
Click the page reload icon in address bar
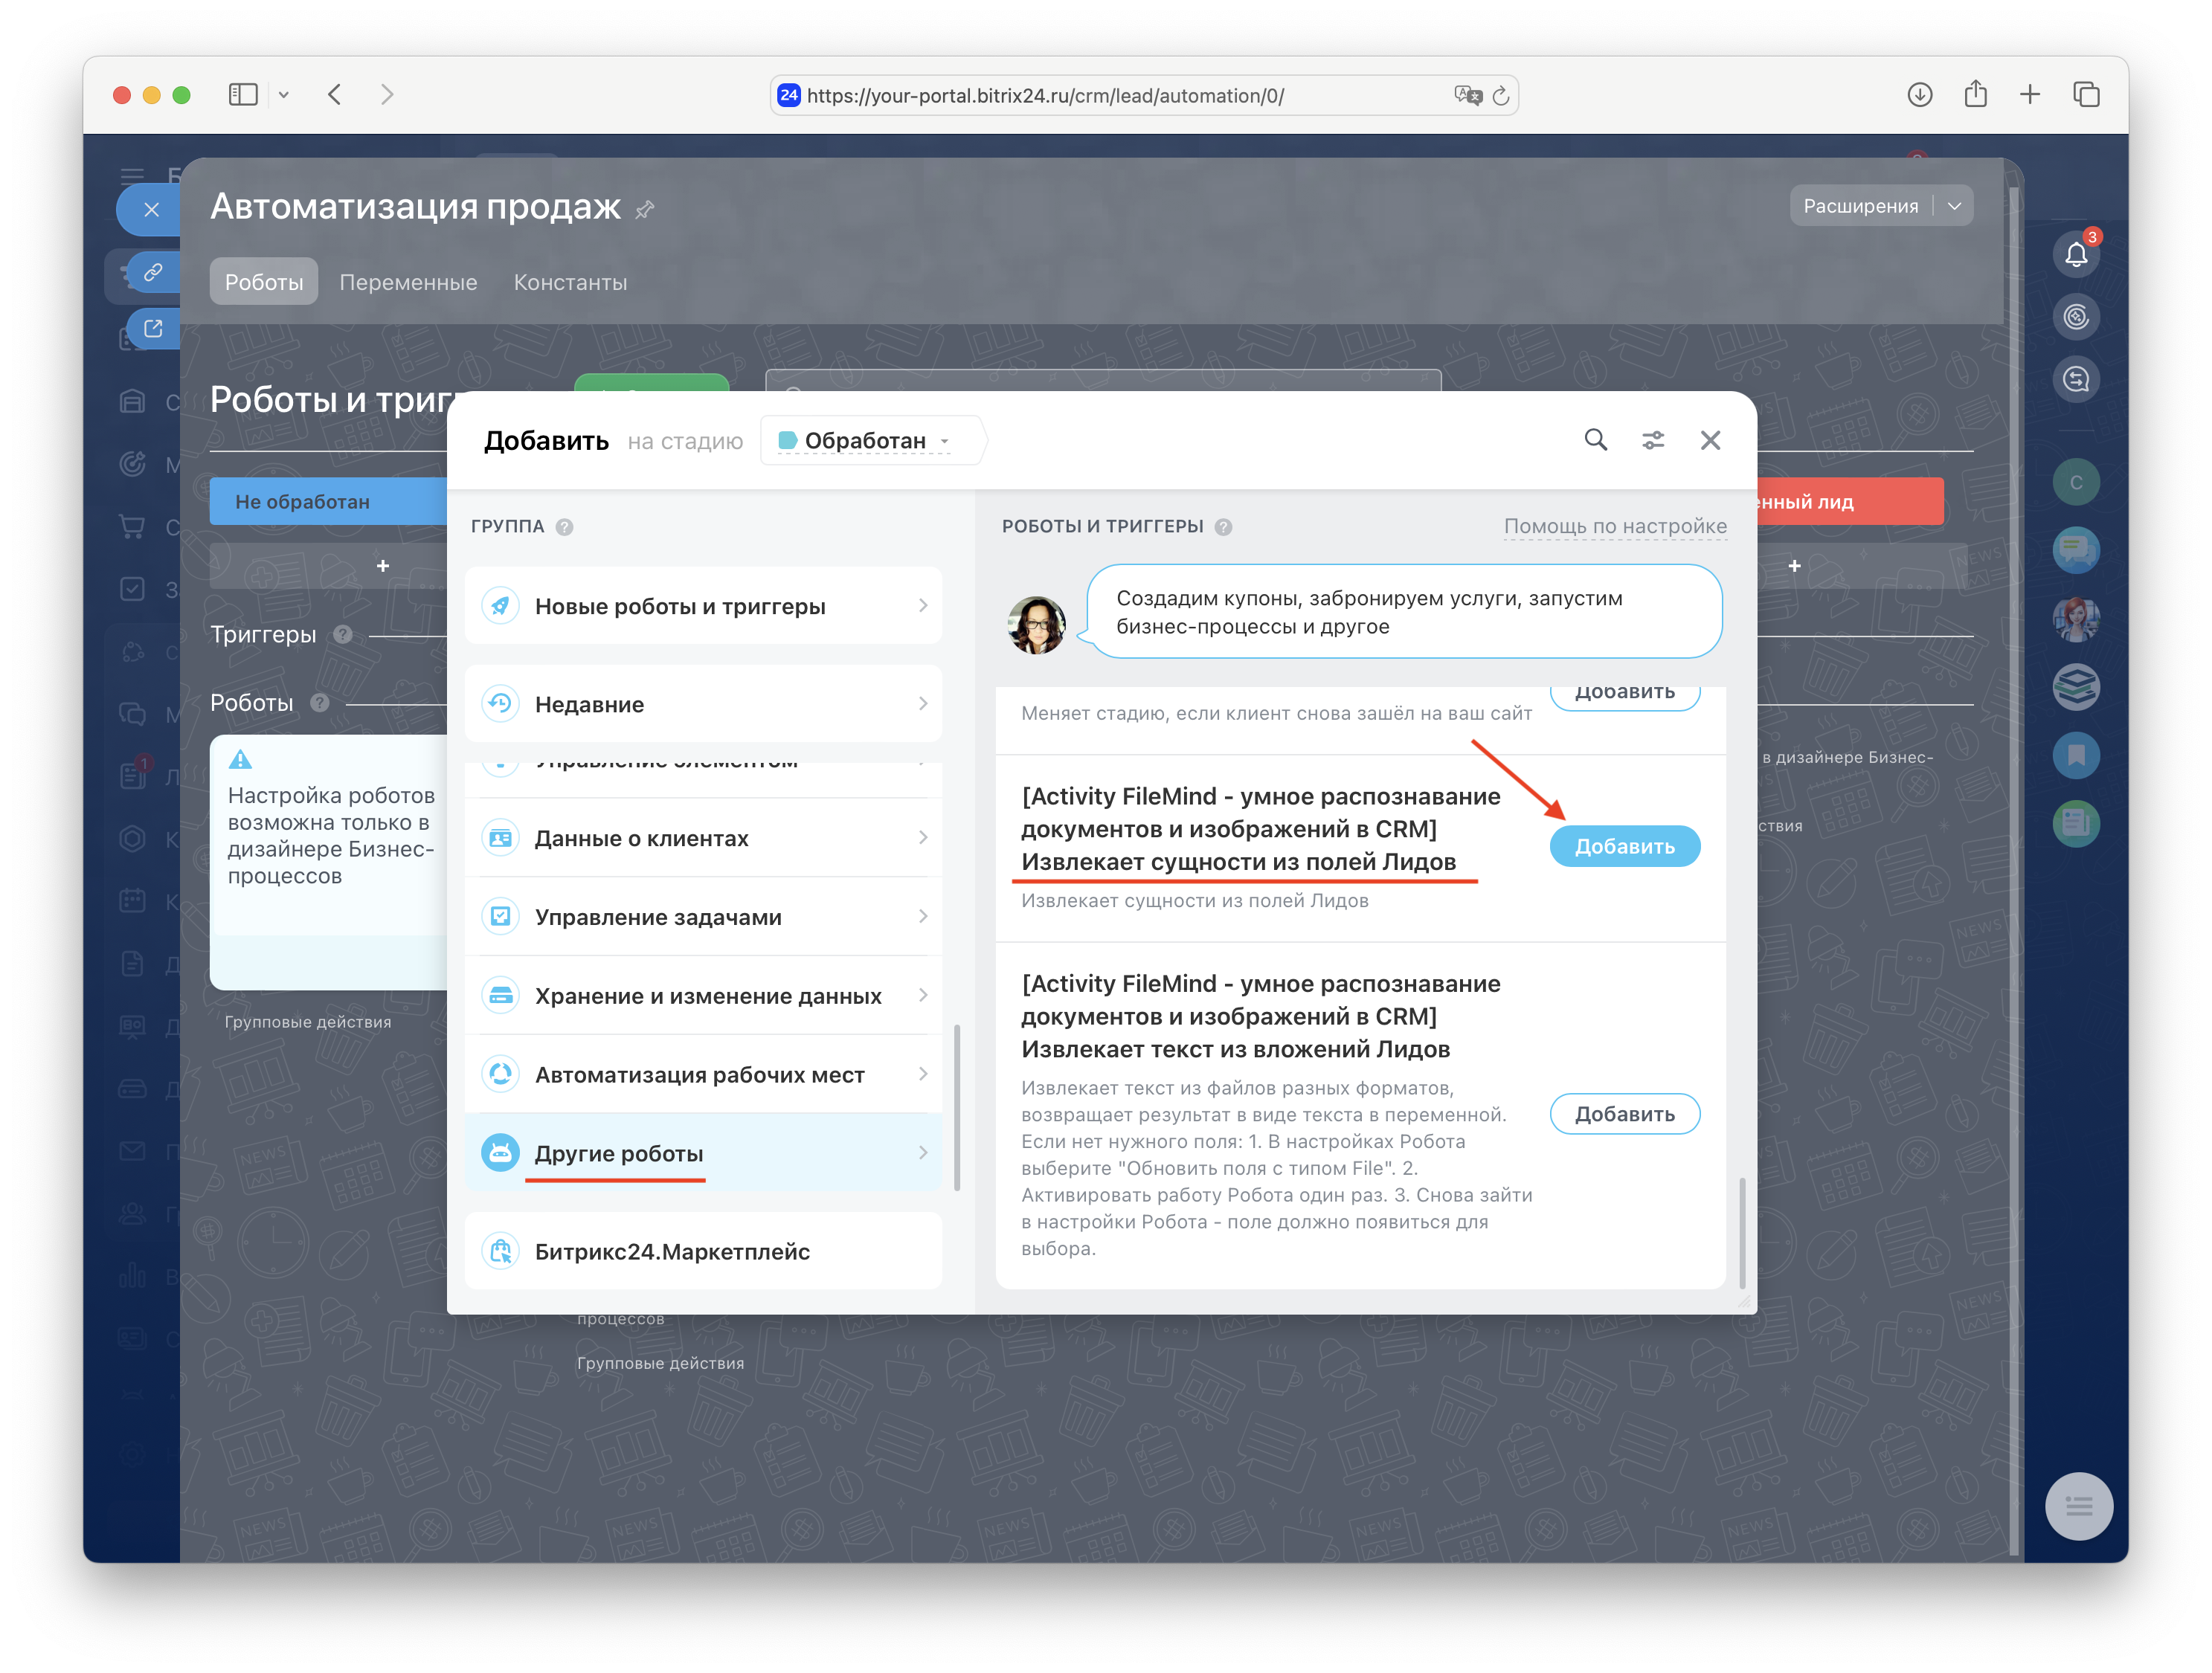point(1500,96)
